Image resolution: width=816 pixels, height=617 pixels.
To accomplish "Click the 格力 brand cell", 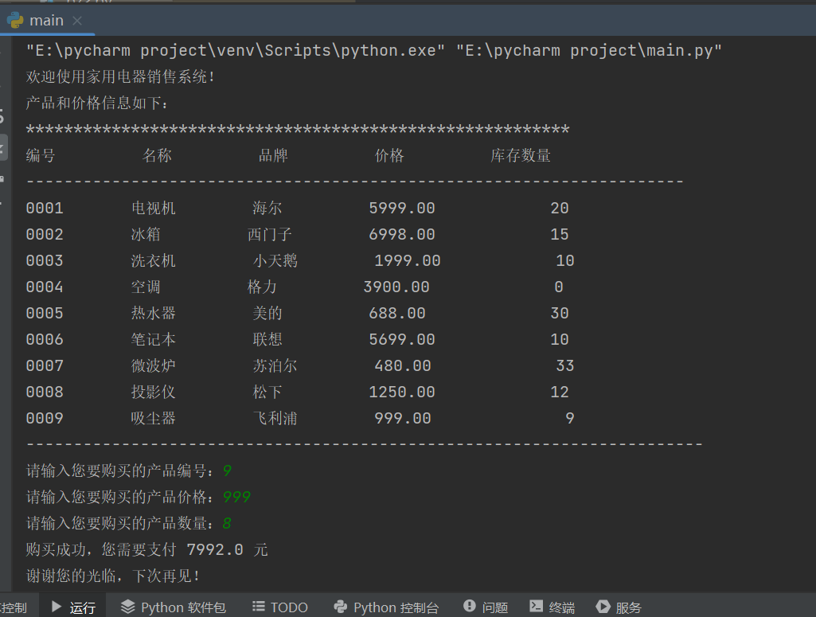I will click(262, 287).
